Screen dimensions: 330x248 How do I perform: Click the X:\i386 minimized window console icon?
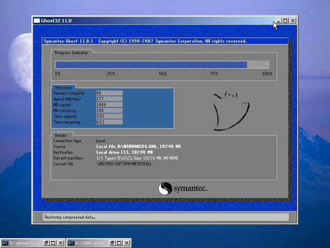(x=71, y=243)
